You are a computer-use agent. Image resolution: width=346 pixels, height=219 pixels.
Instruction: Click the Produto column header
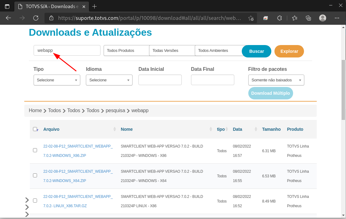pos(295,129)
